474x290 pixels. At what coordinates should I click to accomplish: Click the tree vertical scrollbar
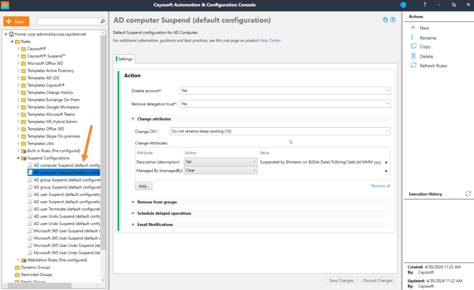click(103, 142)
